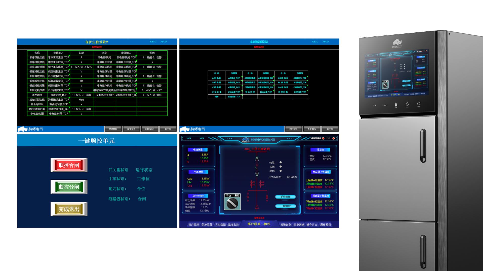
Task: Click the 顺控合闸 red button
Action: point(69,165)
